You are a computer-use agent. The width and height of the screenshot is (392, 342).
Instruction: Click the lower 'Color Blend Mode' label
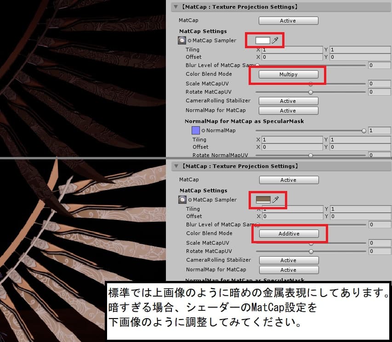click(x=209, y=233)
